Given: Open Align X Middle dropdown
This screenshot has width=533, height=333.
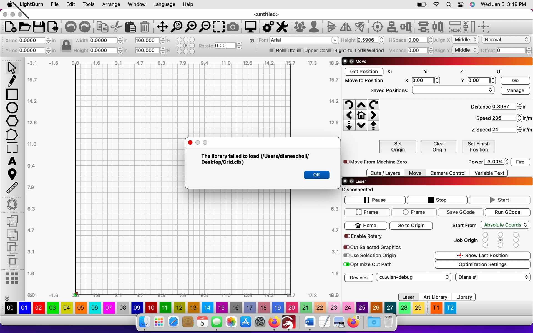Looking at the screenshot, I should coord(465,40).
